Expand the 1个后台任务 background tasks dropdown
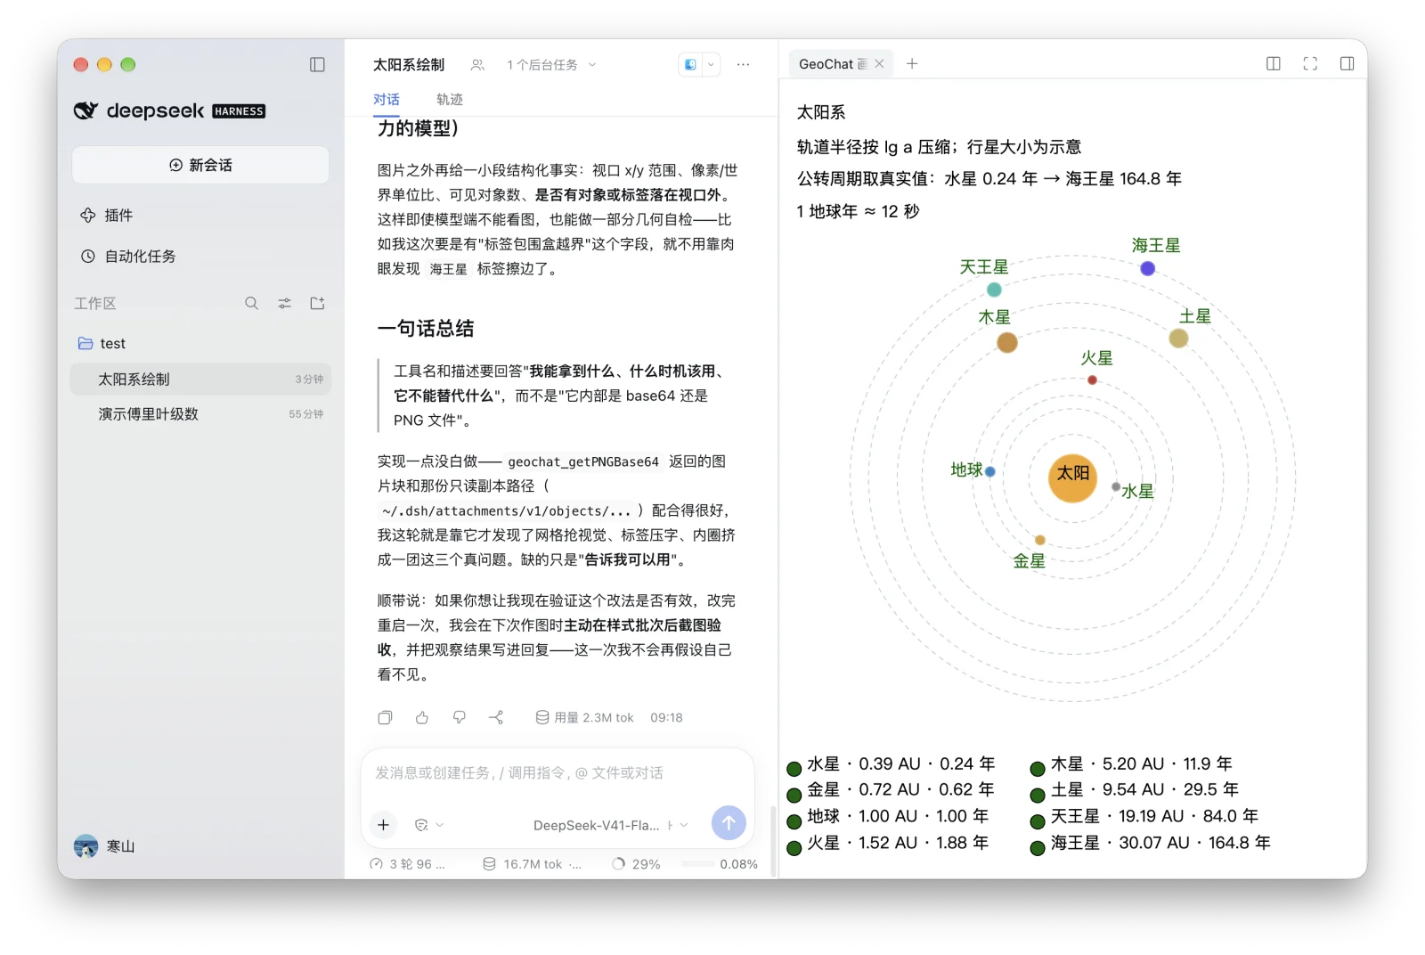 coord(551,64)
